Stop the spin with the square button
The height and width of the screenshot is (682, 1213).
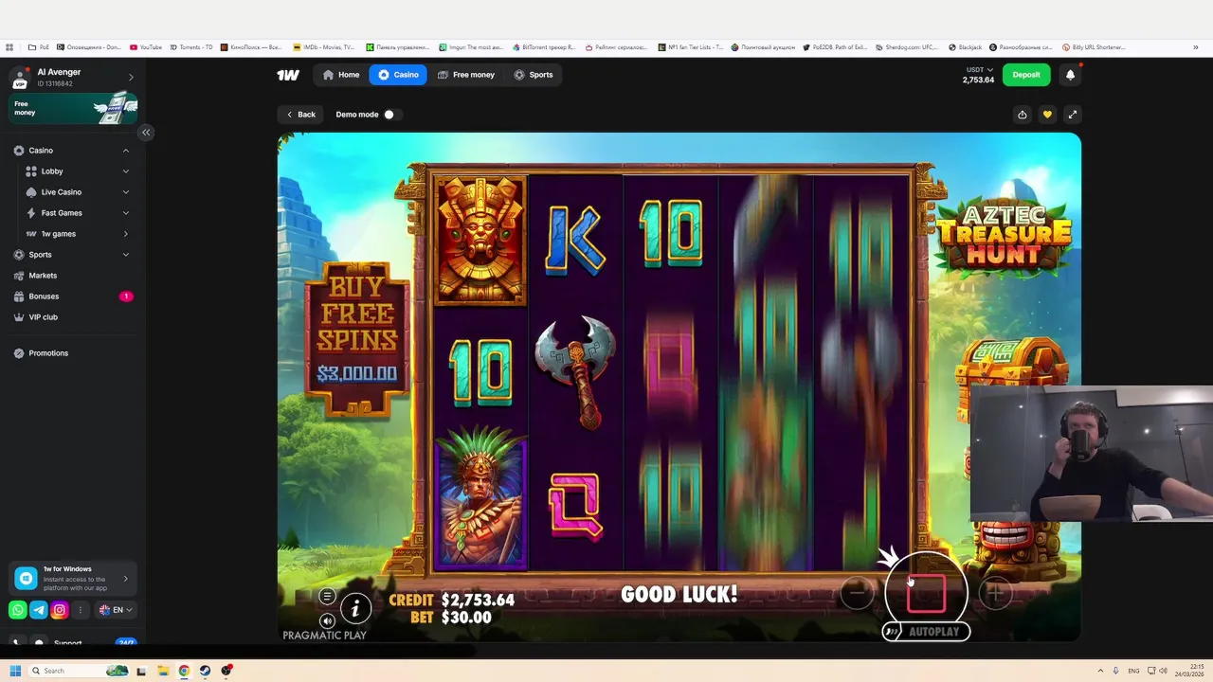click(926, 593)
